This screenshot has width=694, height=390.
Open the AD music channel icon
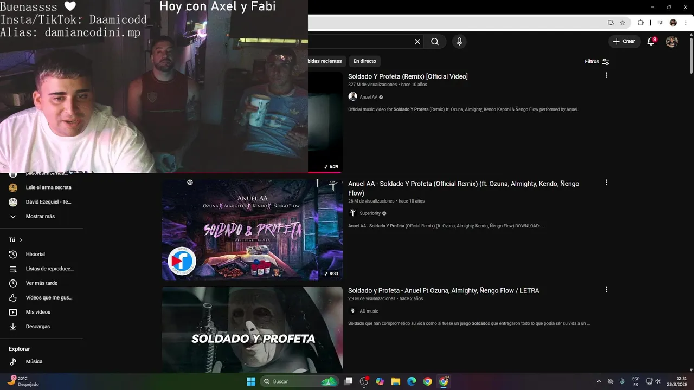352,311
